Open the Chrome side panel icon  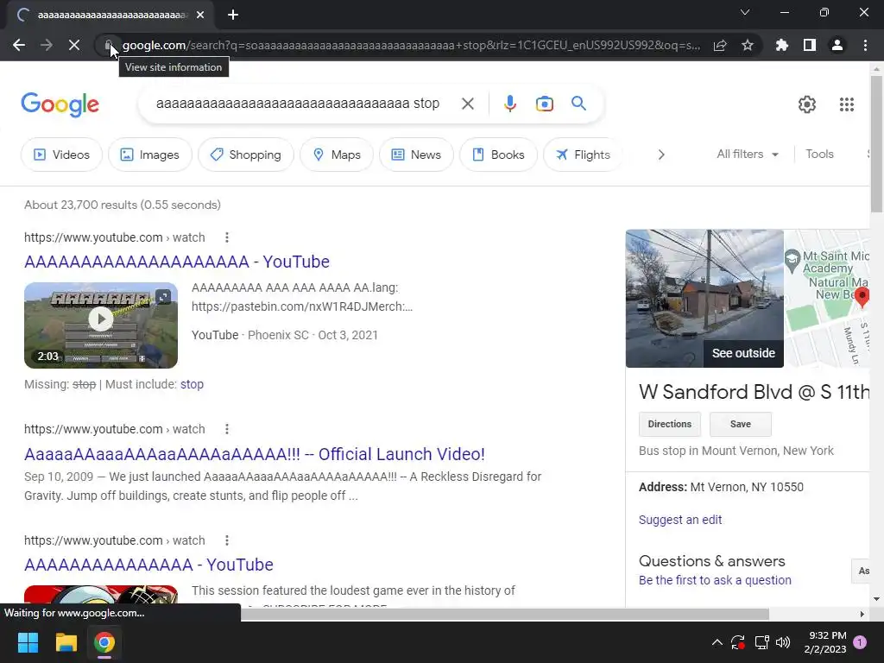coord(810,45)
